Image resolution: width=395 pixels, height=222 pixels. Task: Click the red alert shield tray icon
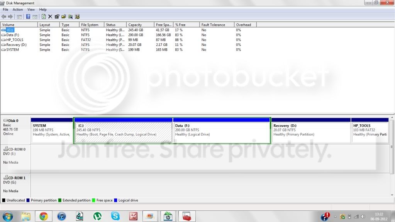[x=325, y=217]
